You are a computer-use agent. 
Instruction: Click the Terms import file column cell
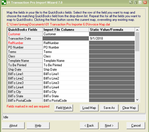click(66, 52)
